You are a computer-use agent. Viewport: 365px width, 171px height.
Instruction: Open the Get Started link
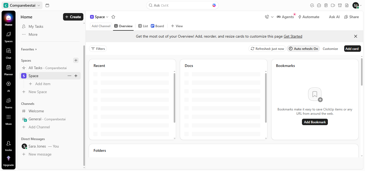293,36
